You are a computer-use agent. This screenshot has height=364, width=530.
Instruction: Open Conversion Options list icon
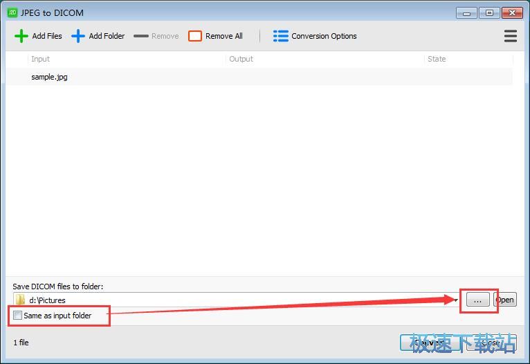coord(280,36)
